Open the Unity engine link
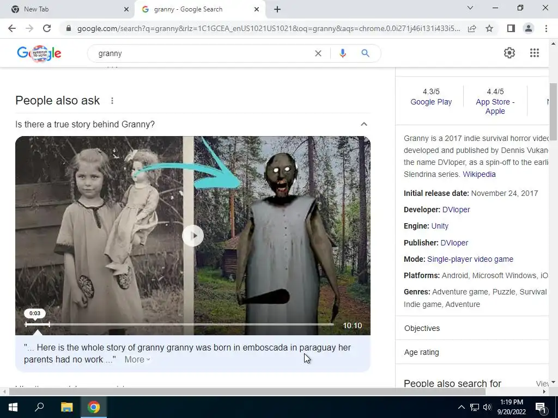This screenshot has height=418, width=558. 440,226
